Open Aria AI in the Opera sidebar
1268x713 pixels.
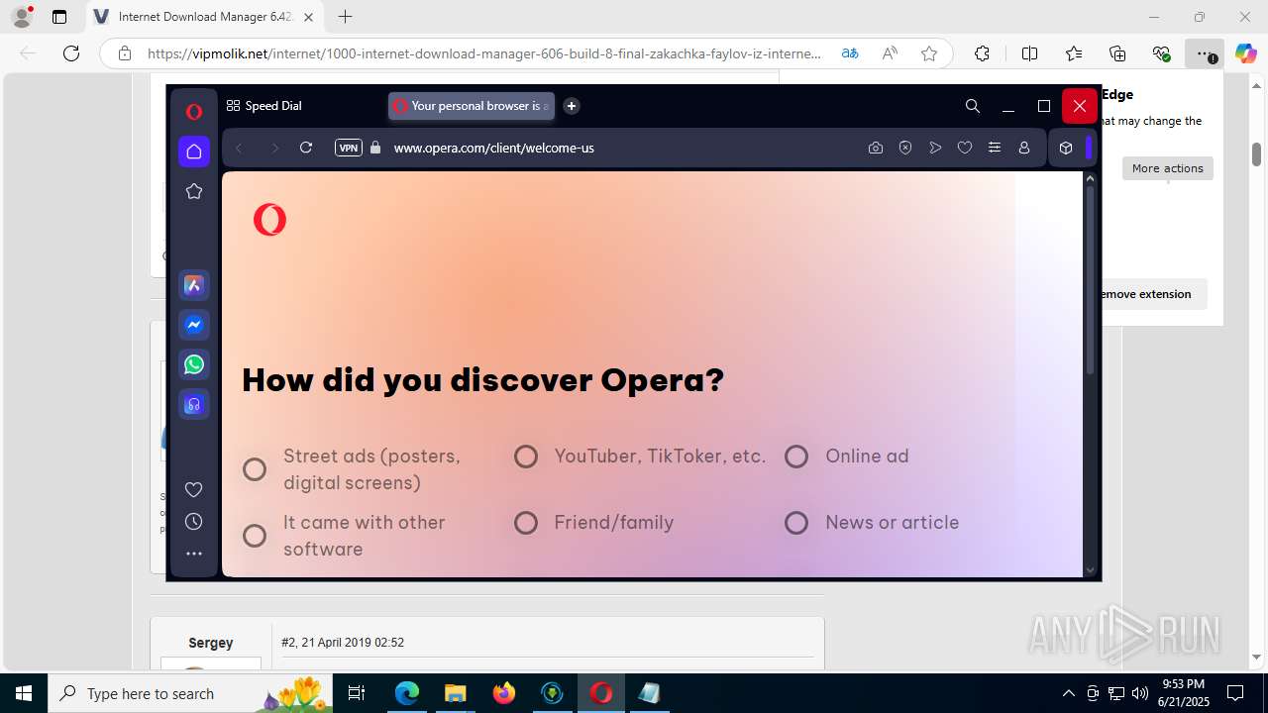(194, 285)
